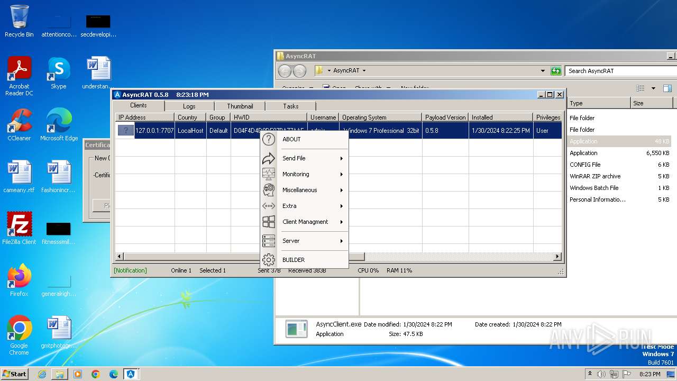Select the 6,550 KB Application row
The width and height of the screenshot is (677, 381).
619,153
